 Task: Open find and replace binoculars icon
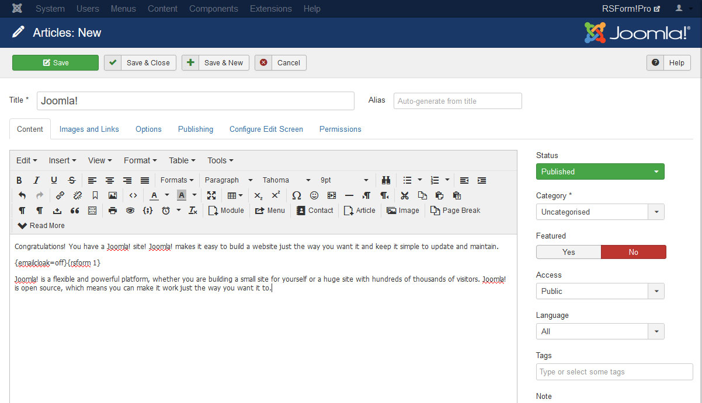tap(386, 180)
